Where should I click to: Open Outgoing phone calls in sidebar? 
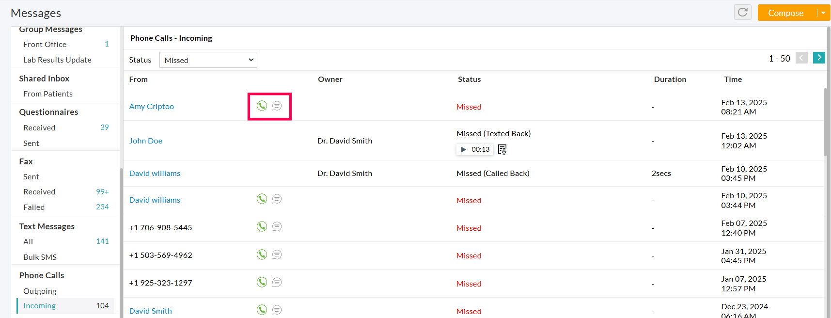pyautogui.click(x=40, y=291)
